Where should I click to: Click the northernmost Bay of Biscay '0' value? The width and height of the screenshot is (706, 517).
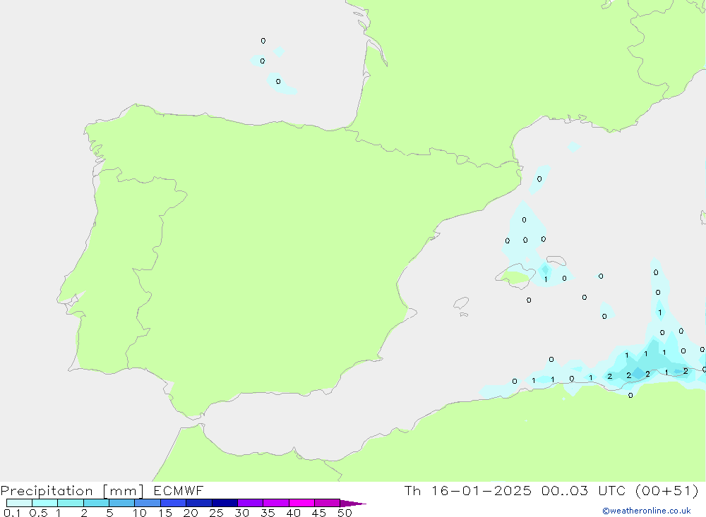[x=263, y=41]
